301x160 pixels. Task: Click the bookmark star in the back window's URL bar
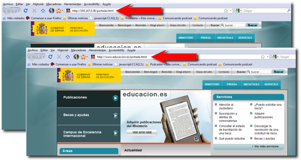point(226,11)
